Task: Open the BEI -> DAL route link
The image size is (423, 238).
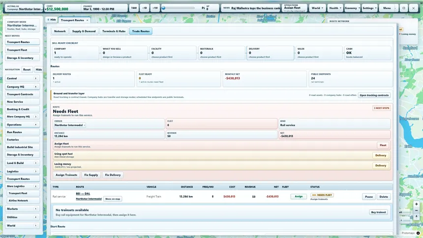Action: 83,194
